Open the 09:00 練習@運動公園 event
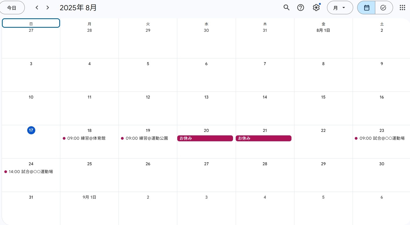This screenshot has width=410, height=225. (147, 138)
